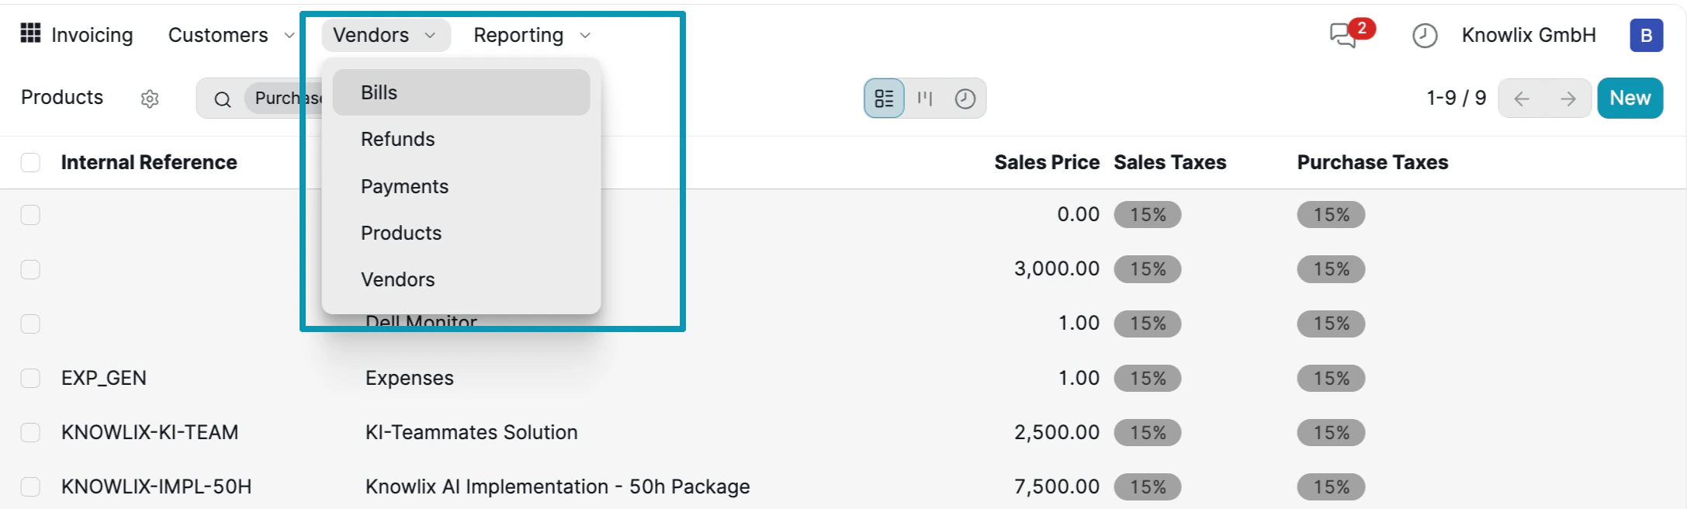This screenshot has height=509, width=1687.
Task: Open the Knowlix GmbH company switcher
Action: [1529, 36]
